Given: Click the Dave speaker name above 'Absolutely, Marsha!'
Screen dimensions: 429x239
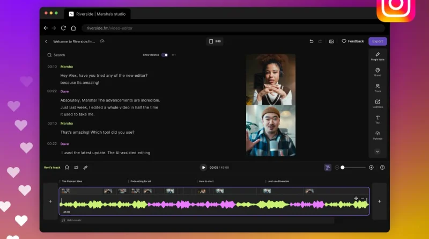Looking at the screenshot, I should 64,91.
